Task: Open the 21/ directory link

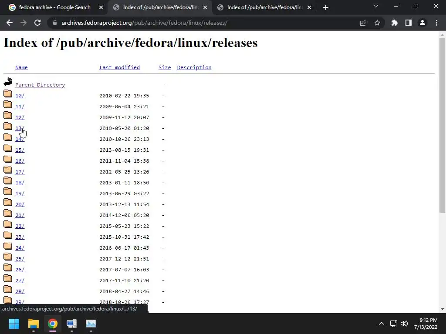Action: 20,215
